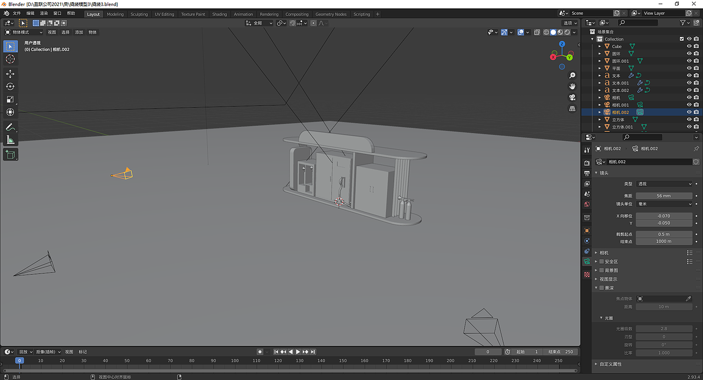Viewport: 703px width, 380px height.
Task: Disable render for 相机.001 camera icon
Action: (x=696, y=105)
